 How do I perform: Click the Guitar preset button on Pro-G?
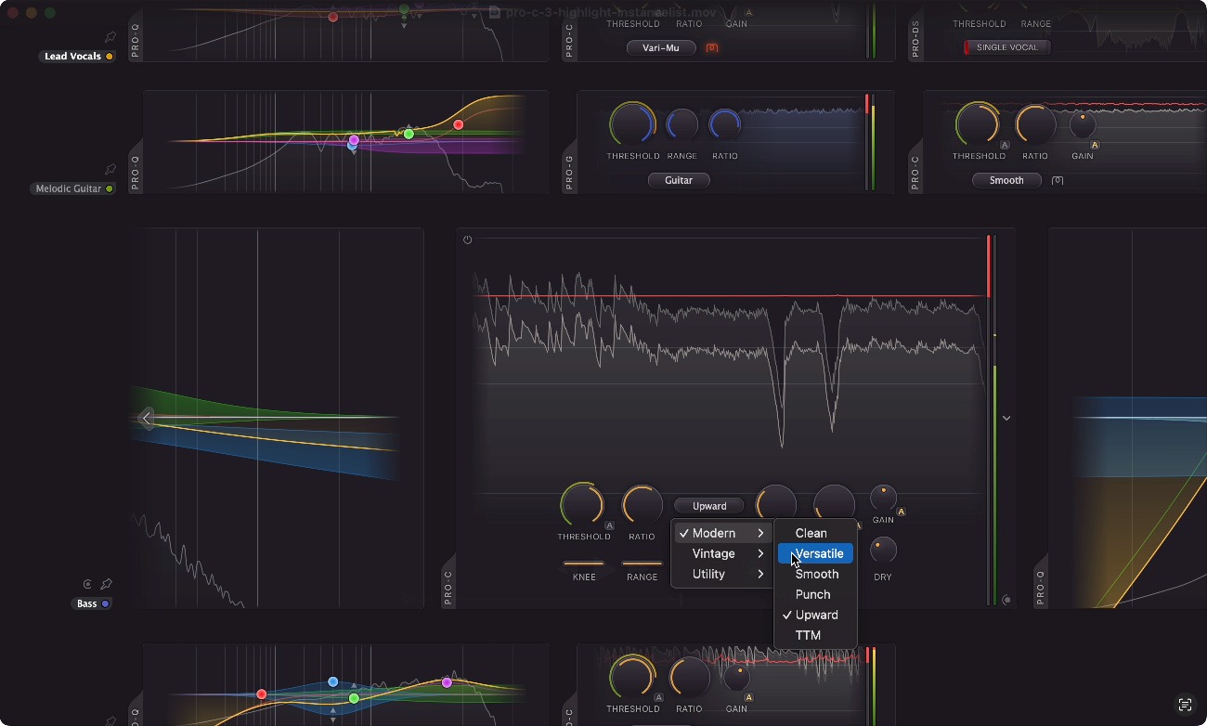(x=678, y=180)
